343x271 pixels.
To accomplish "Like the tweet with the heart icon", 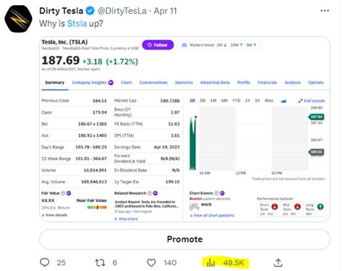I will coord(151,262).
